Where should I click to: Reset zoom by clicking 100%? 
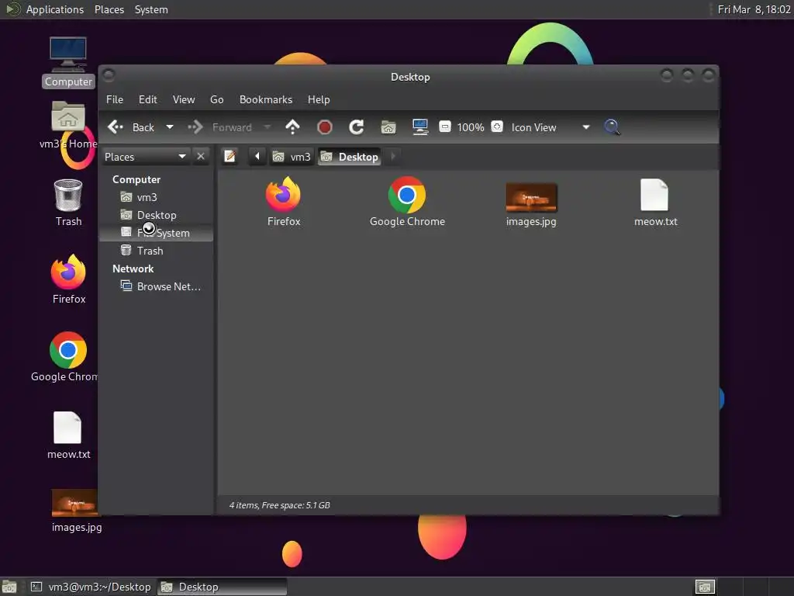click(471, 127)
